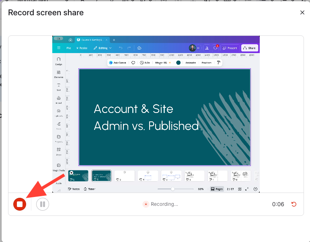Select the third slide thumbnail
310x242 pixels.
pos(124,176)
